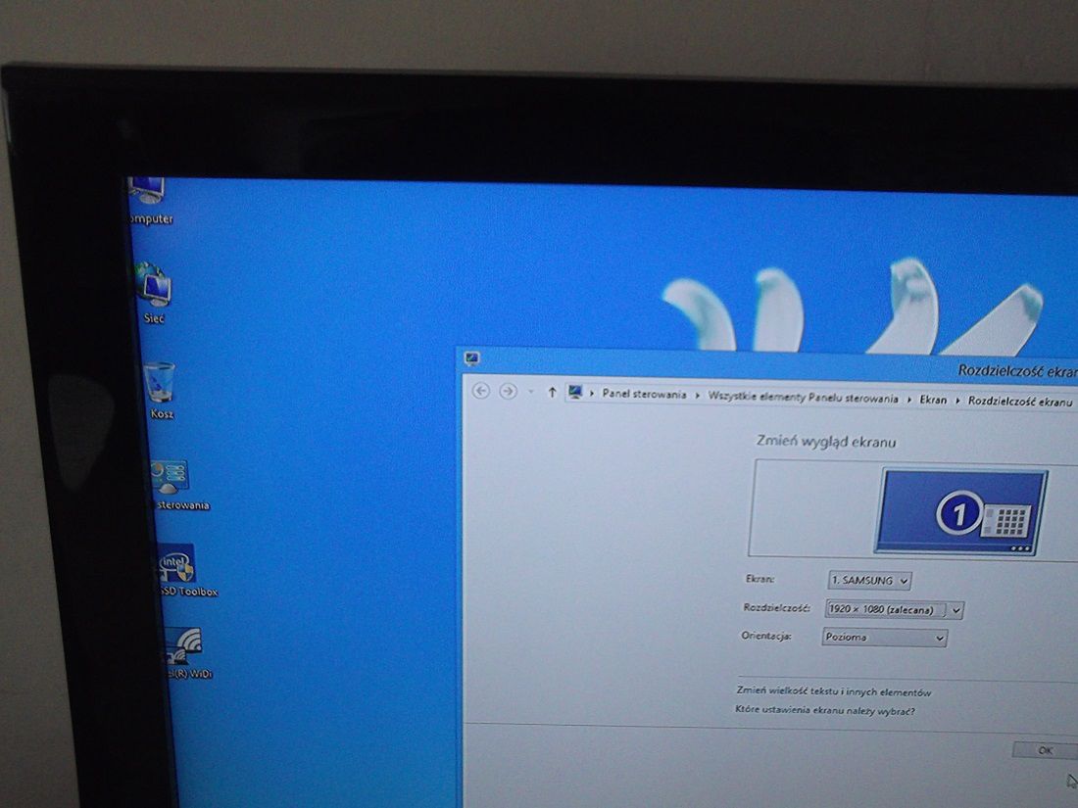Open the Kosz recycle bin icon
This screenshot has width=1078, height=808.
pyautogui.click(x=160, y=390)
